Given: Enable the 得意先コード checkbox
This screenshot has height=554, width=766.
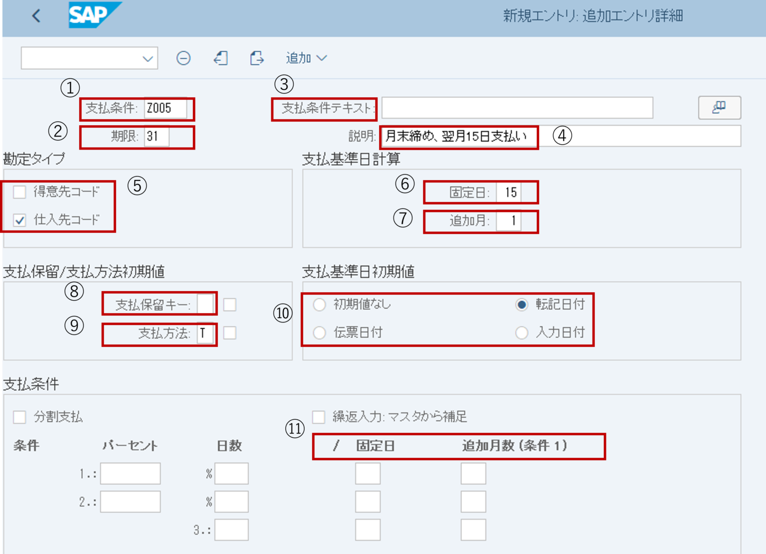Looking at the screenshot, I should [20, 191].
